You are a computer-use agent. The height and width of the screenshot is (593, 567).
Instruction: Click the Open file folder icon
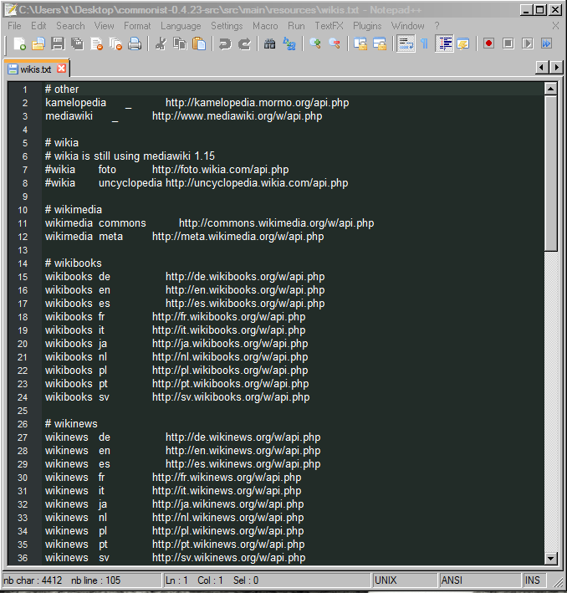[x=38, y=44]
